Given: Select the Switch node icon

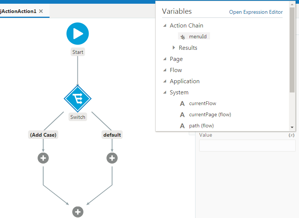Looking at the screenshot, I should (x=77, y=99).
